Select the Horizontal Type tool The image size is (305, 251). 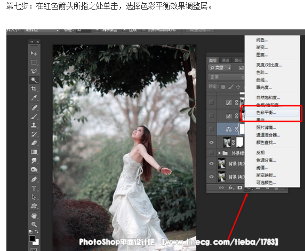tap(34, 188)
